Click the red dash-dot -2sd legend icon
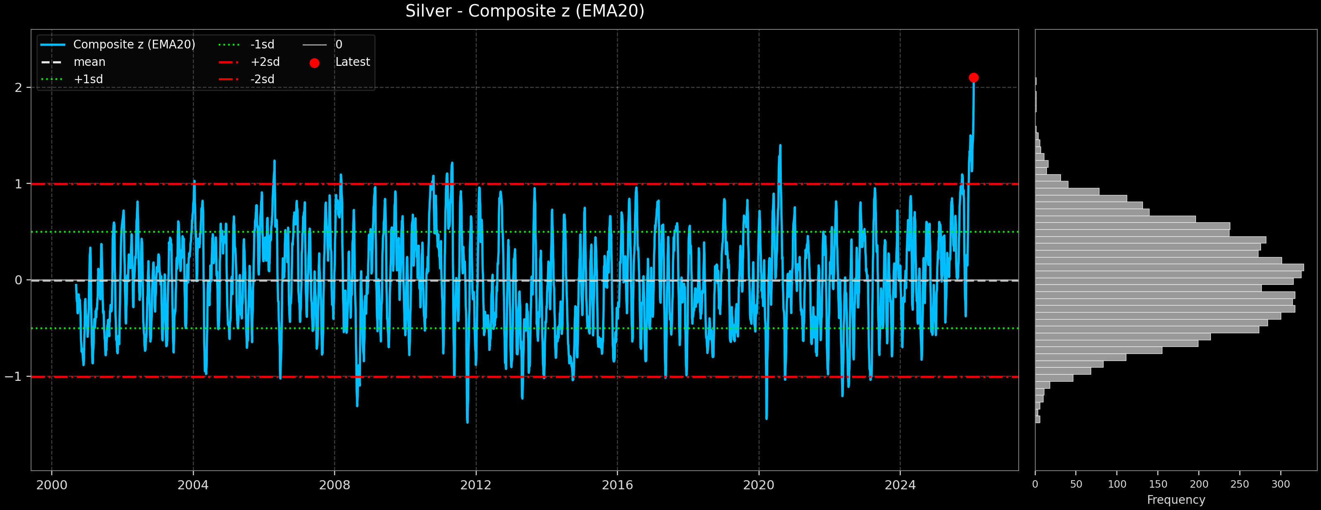Screen dimensions: 1321x510 (228, 79)
